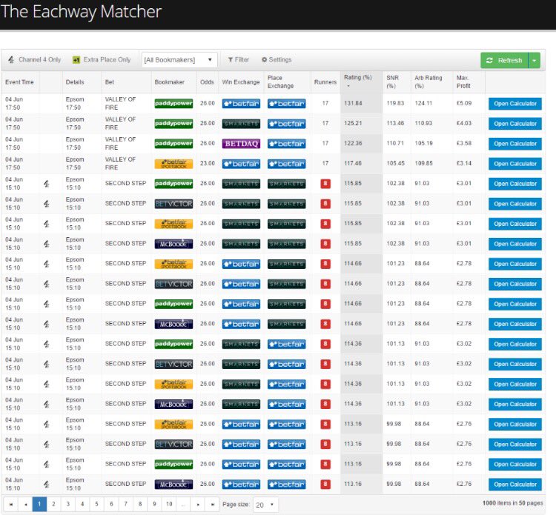Click the '1000 items in 50 pages' text
The width and height of the screenshot is (556, 515).
(x=512, y=503)
